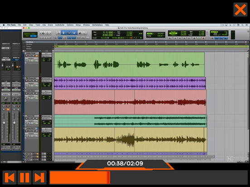The width and height of the screenshot is (250, 187).
Task: Open the Track menu
Action: click(x=38, y=25)
